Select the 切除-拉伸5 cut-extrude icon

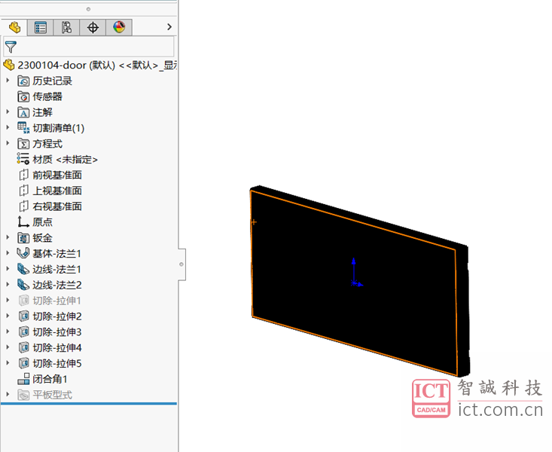[x=23, y=363]
